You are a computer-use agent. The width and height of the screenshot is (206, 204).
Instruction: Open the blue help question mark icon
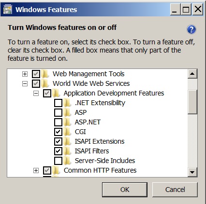tap(191, 29)
